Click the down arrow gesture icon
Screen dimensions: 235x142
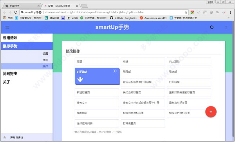tap(80, 79)
